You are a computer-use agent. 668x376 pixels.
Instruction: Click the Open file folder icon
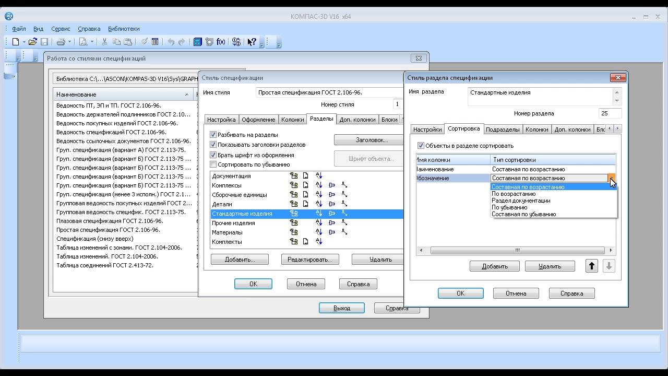coord(32,42)
